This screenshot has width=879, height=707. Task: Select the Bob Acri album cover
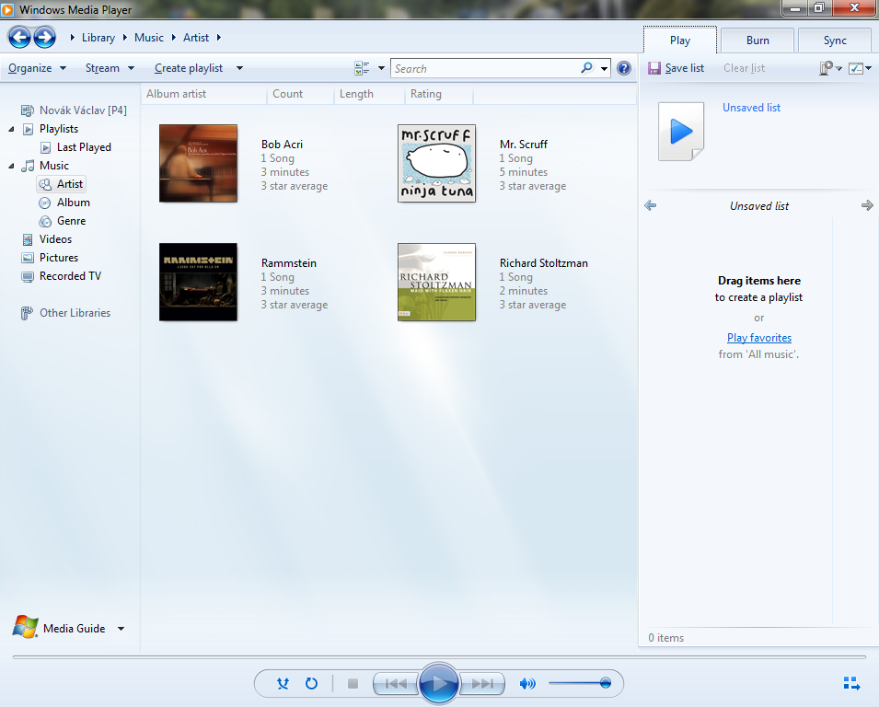coord(199,163)
